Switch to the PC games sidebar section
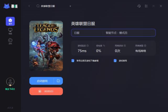The image size is (168, 112). [x=10, y=31]
